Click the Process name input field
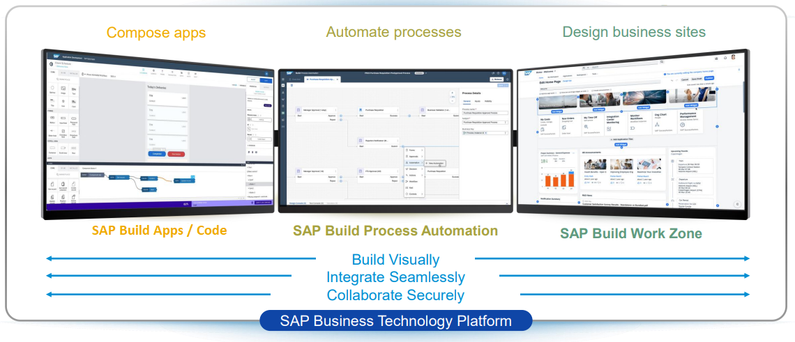Viewport: 795px width, 342px height. pos(485,113)
